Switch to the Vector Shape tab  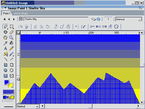pos(21,13)
